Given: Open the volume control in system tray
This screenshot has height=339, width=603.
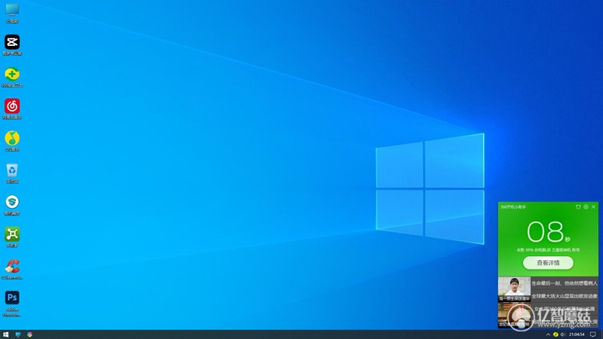Looking at the screenshot, I should (x=563, y=334).
